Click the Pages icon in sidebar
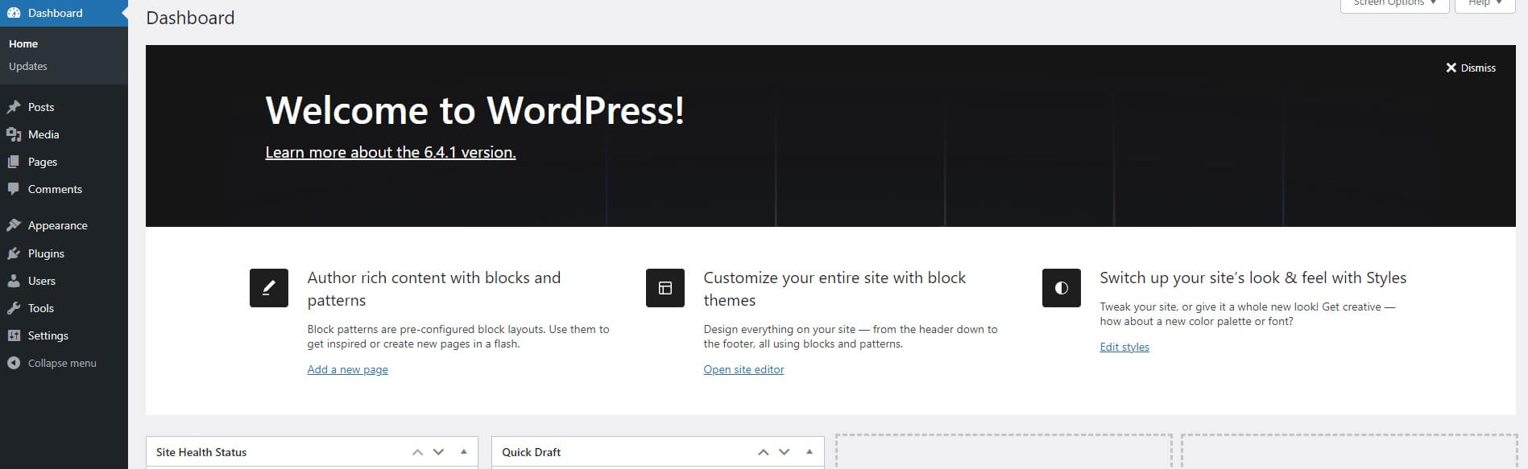1528x469 pixels. tap(14, 162)
